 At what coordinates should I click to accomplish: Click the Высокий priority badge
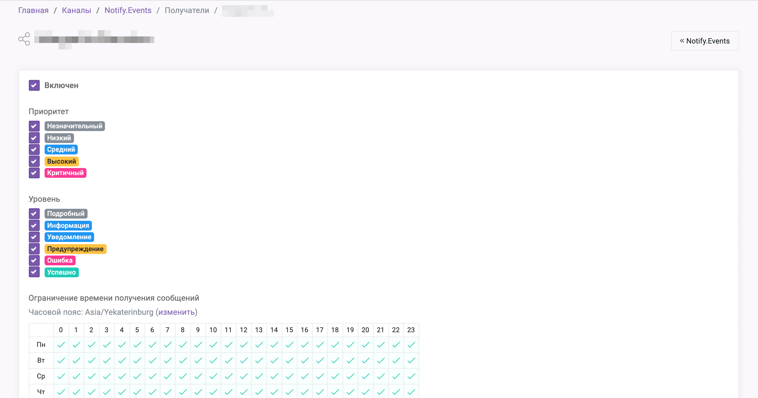coord(61,161)
